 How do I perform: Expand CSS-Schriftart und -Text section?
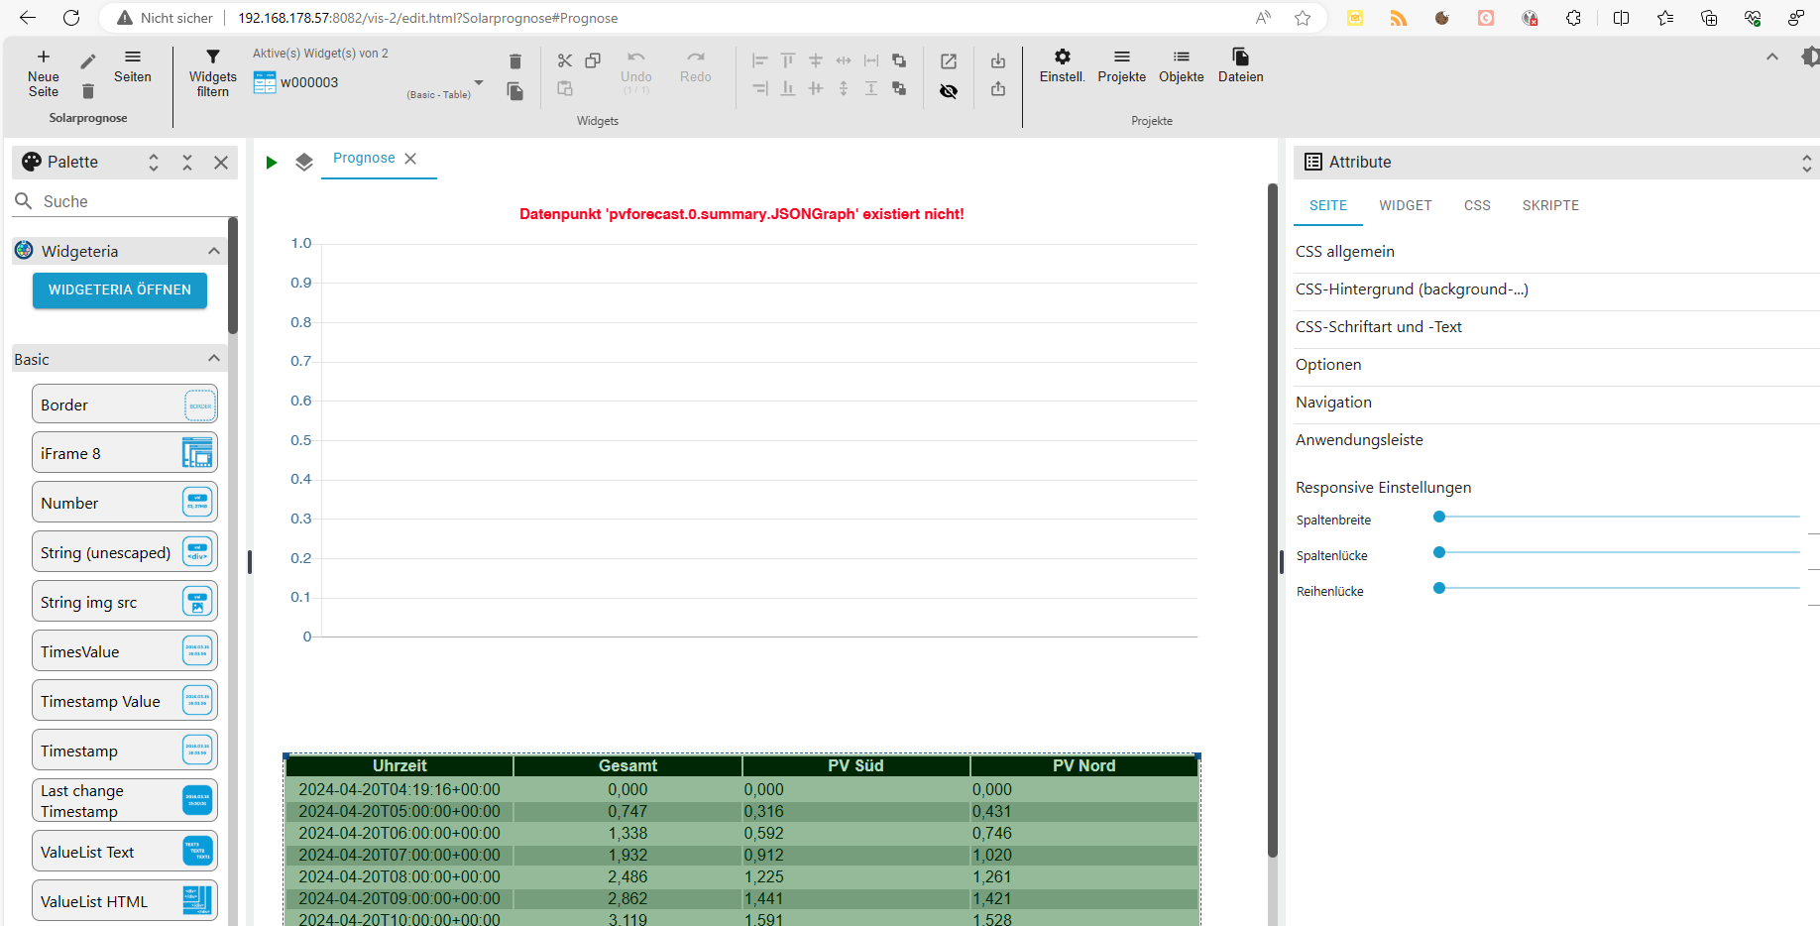(1556, 327)
